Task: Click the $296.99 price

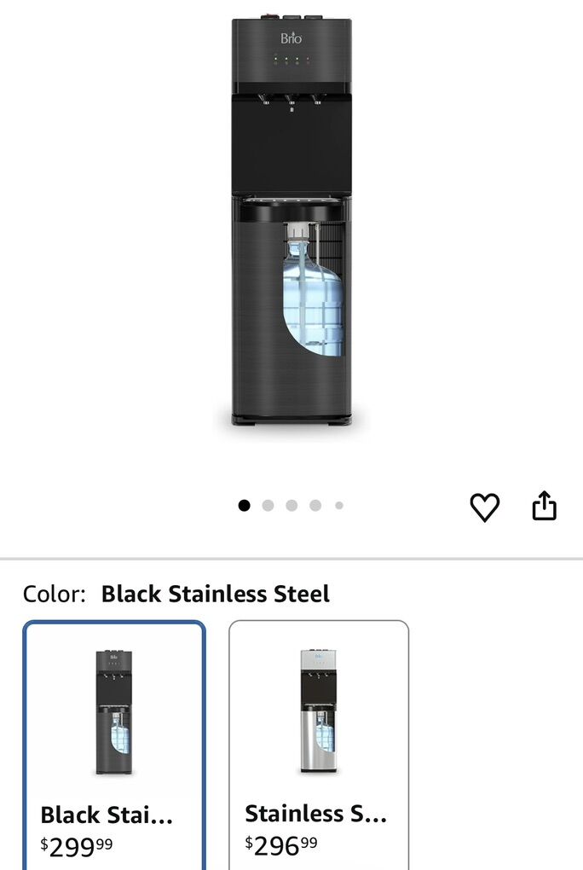Action: 281,845
